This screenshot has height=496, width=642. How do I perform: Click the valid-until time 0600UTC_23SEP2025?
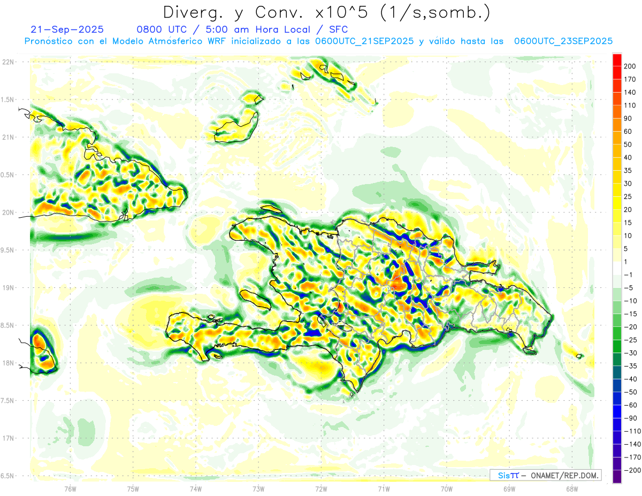pyautogui.click(x=563, y=41)
